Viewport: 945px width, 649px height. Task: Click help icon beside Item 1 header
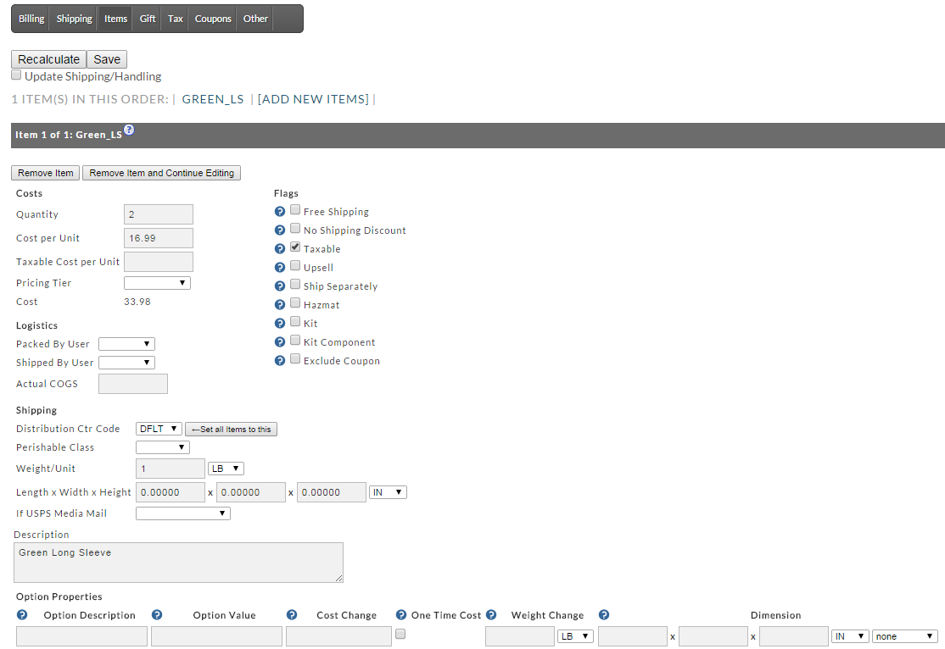[129, 130]
